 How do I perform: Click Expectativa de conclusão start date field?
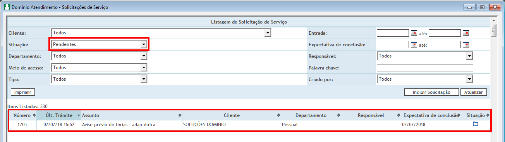[x=393, y=45]
